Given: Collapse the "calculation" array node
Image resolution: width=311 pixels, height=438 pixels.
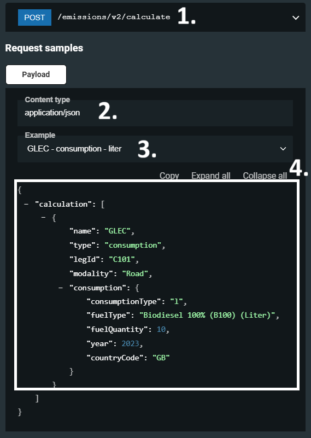Looking at the screenshot, I should 26,204.
